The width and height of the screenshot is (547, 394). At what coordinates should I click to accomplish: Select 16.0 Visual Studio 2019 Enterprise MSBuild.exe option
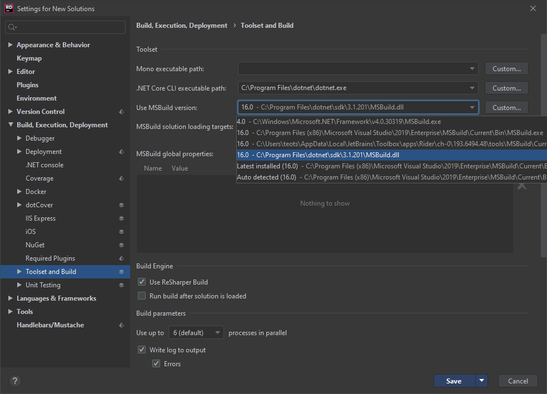[x=391, y=133]
